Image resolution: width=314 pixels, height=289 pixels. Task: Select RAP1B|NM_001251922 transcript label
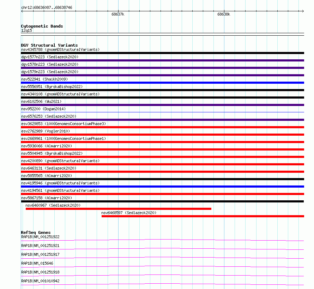(40, 237)
